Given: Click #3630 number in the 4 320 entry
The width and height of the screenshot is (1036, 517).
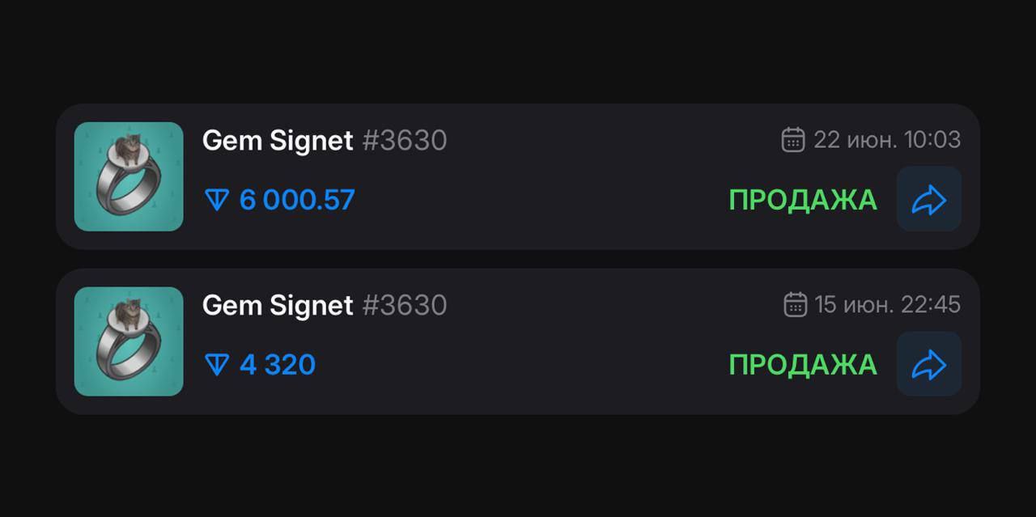Looking at the screenshot, I should point(405,305).
